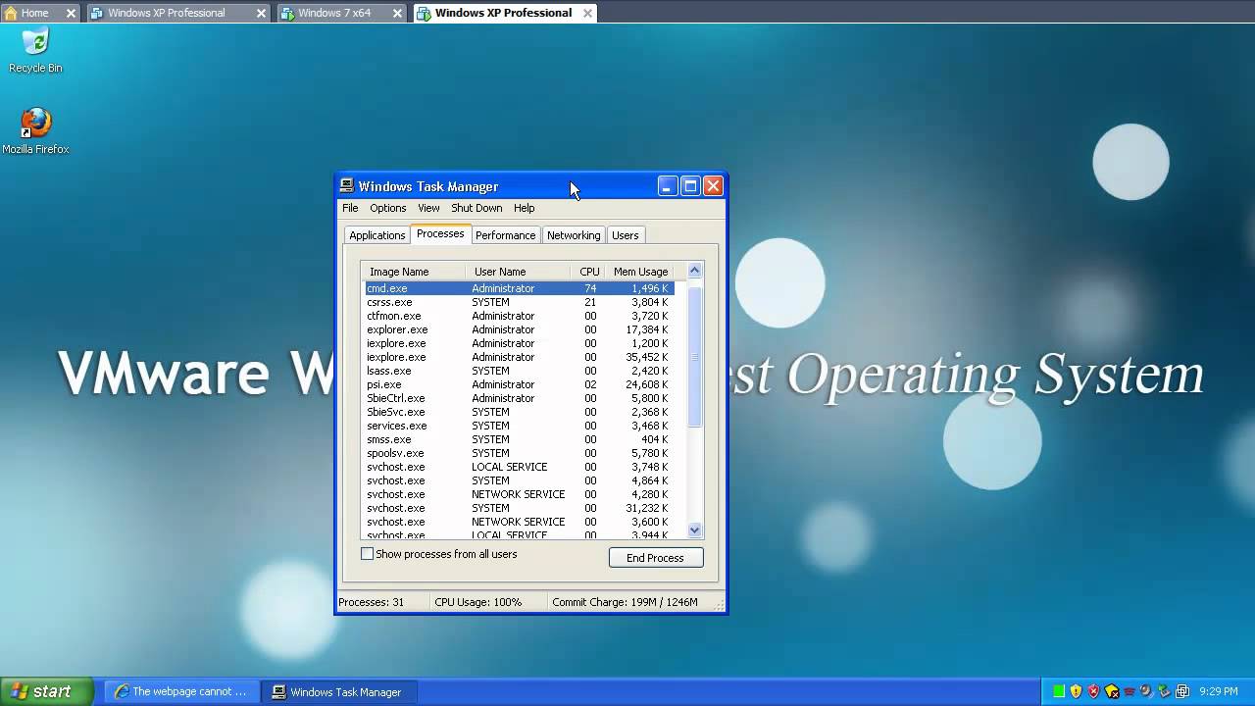Switch to the Users tab
Image resolution: width=1255 pixels, height=706 pixels.
[x=626, y=235]
